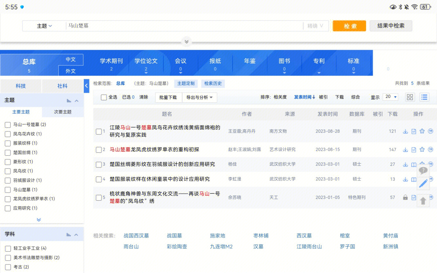The width and height of the screenshot is (437, 273).
Task: Show chart for 学科 facet
Action: click(x=68, y=235)
